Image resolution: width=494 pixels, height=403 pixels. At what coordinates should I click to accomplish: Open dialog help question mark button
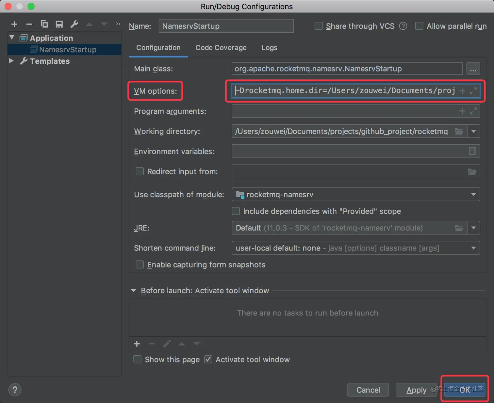click(x=15, y=390)
